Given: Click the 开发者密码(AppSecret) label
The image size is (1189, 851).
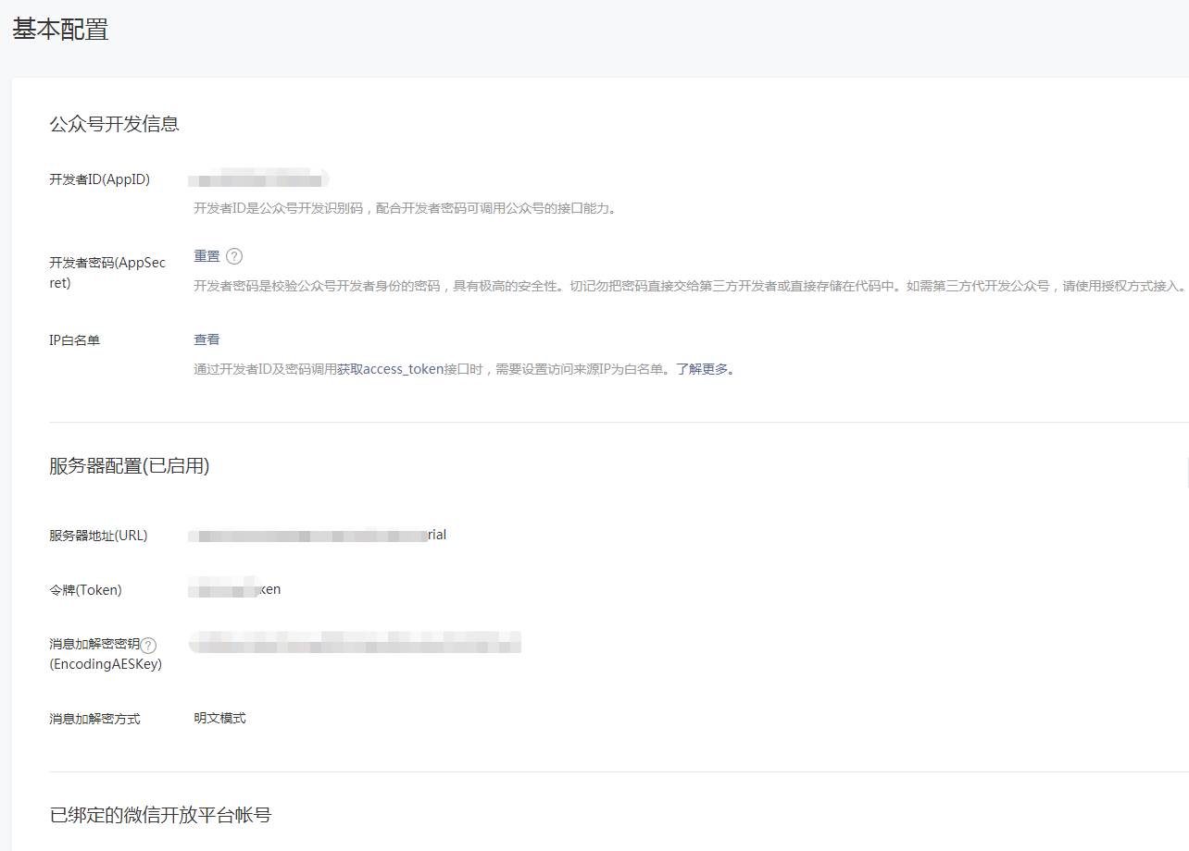Looking at the screenshot, I should [x=107, y=273].
